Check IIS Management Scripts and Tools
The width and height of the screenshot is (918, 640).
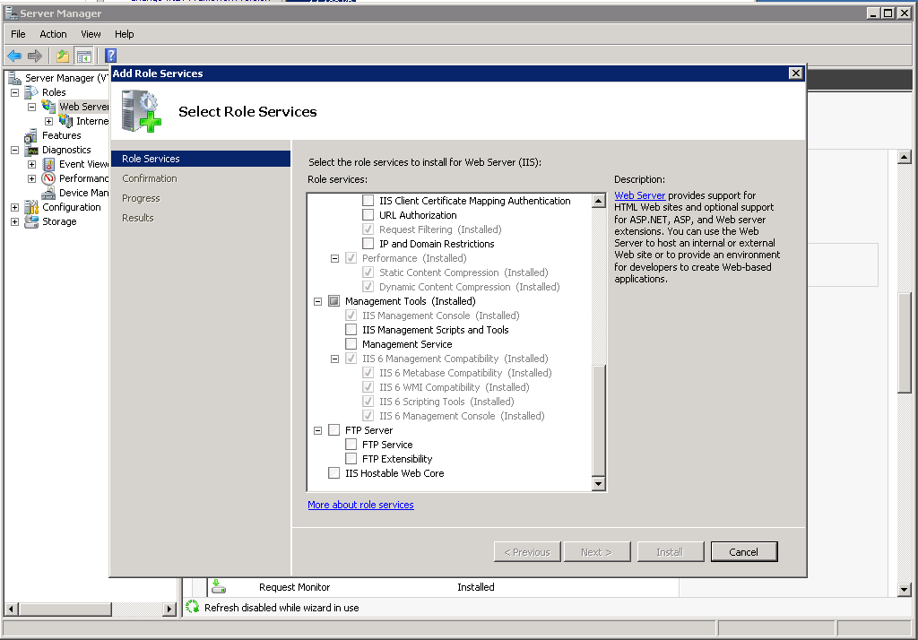point(351,330)
